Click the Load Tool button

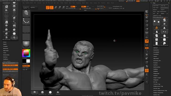click(x=156, y=6)
